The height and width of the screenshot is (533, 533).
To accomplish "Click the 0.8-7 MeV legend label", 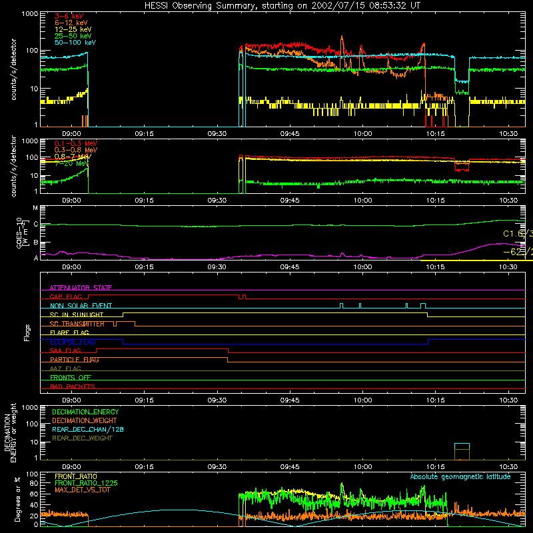I will [x=73, y=157].
